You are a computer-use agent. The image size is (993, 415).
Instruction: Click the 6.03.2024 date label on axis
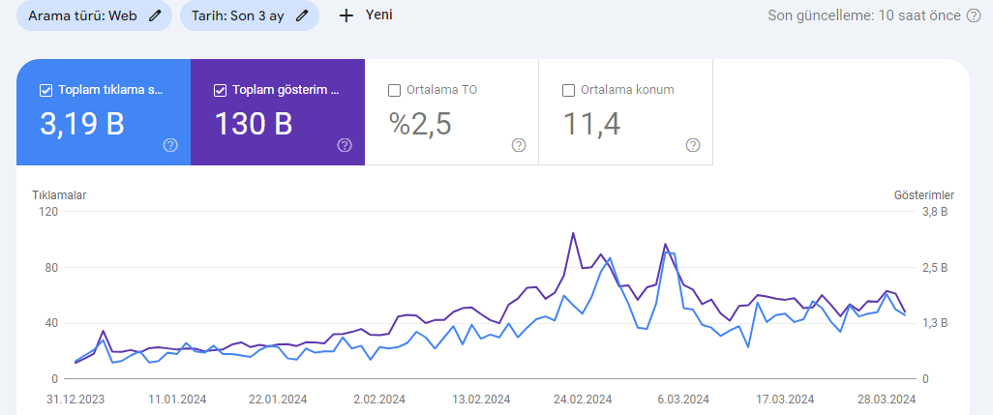[x=682, y=400]
